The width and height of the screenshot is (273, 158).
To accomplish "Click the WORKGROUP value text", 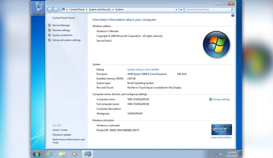I will coord(135,114).
